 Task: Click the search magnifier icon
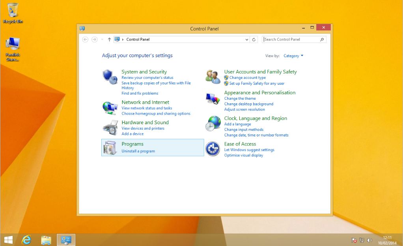(322, 39)
